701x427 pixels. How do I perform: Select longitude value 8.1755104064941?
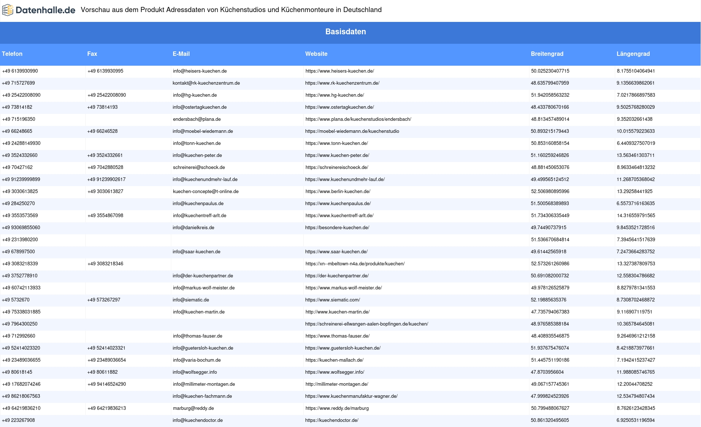click(x=636, y=71)
